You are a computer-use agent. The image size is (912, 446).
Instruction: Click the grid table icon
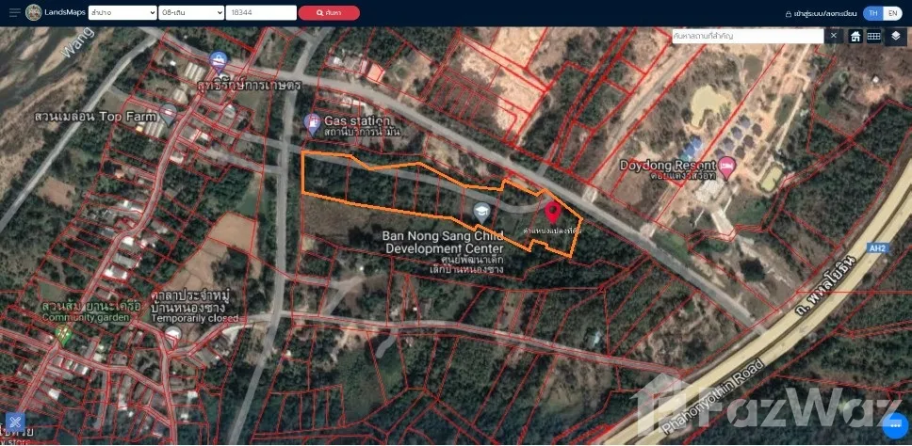point(874,36)
